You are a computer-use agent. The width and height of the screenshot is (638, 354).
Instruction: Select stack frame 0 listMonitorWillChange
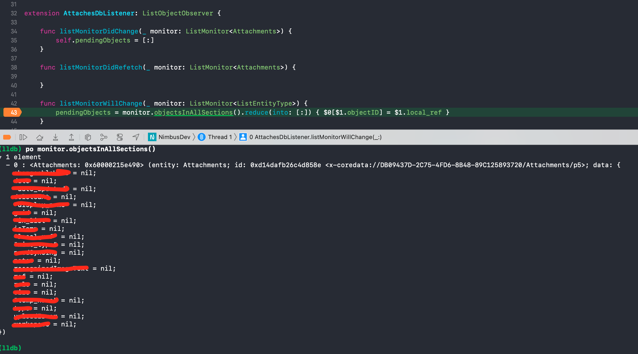pos(315,137)
